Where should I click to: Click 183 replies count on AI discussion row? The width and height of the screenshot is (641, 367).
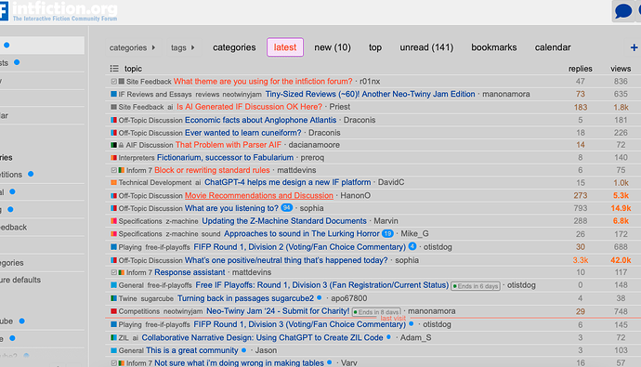[x=580, y=107]
